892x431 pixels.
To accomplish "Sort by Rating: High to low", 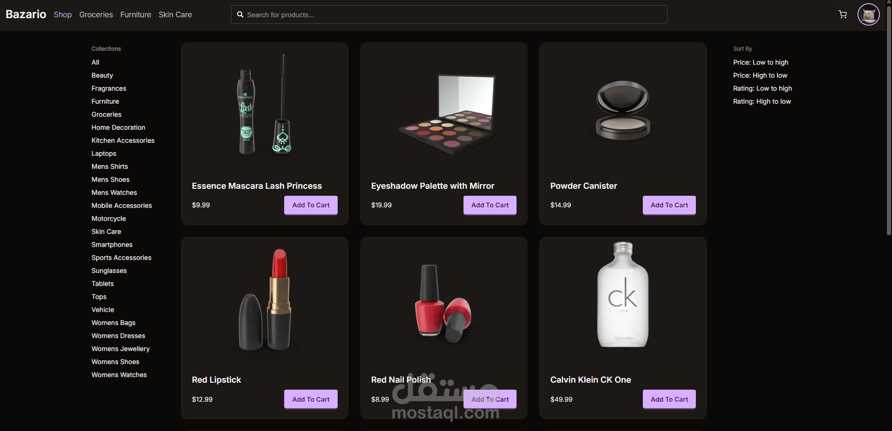I will (762, 101).
